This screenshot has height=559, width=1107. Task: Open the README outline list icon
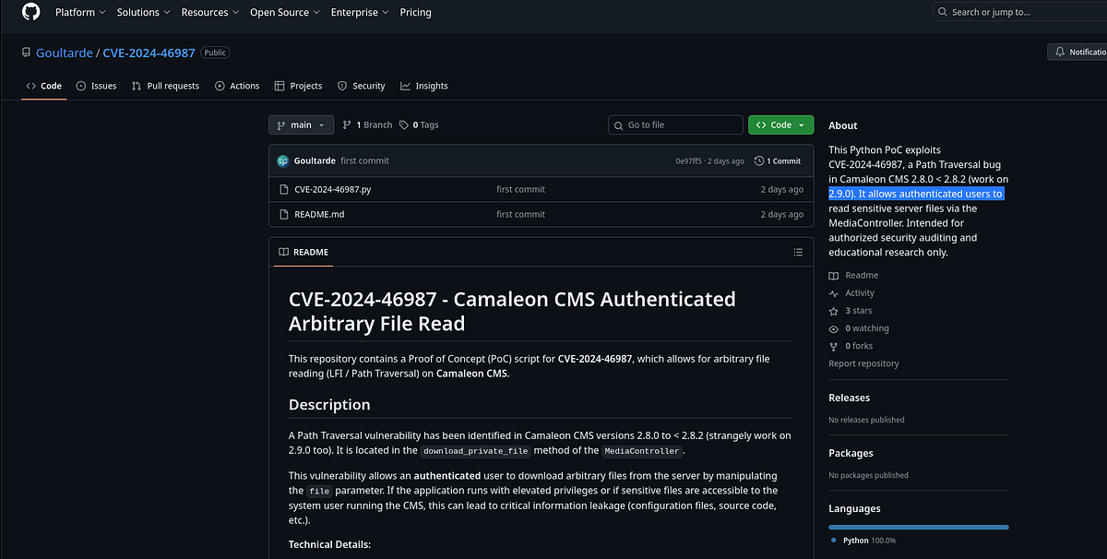[x=798, y=252]
